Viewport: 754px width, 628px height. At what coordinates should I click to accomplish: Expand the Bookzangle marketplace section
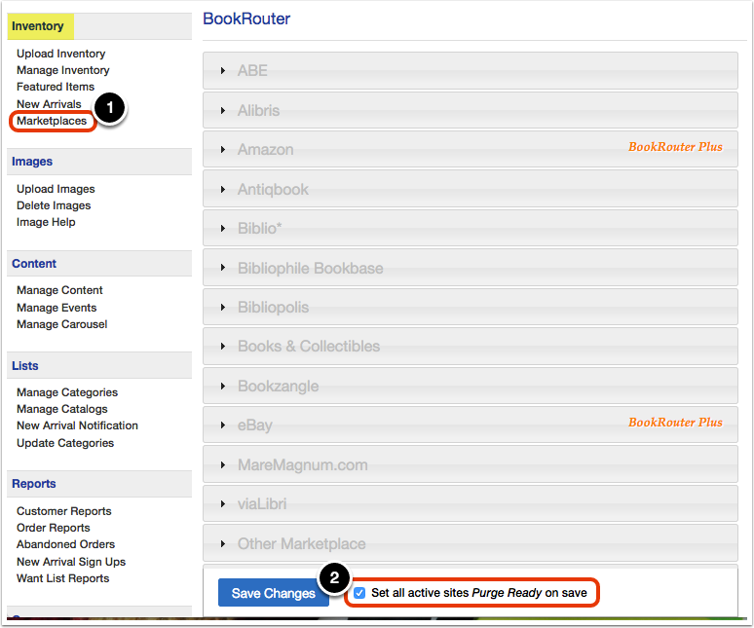[x=471, y=386]
